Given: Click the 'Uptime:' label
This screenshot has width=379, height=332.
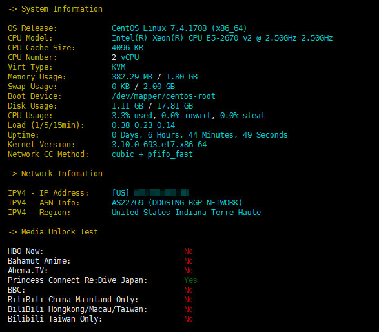Looking at the screenshot, I should (23, 135).
